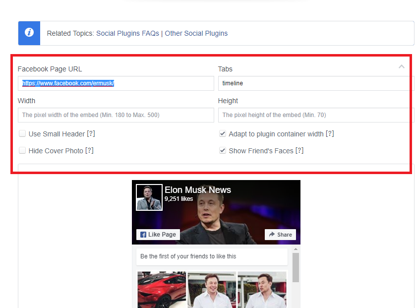Open help for Hide Cover Photo option
416x308 pixels.
coord(89,150)
